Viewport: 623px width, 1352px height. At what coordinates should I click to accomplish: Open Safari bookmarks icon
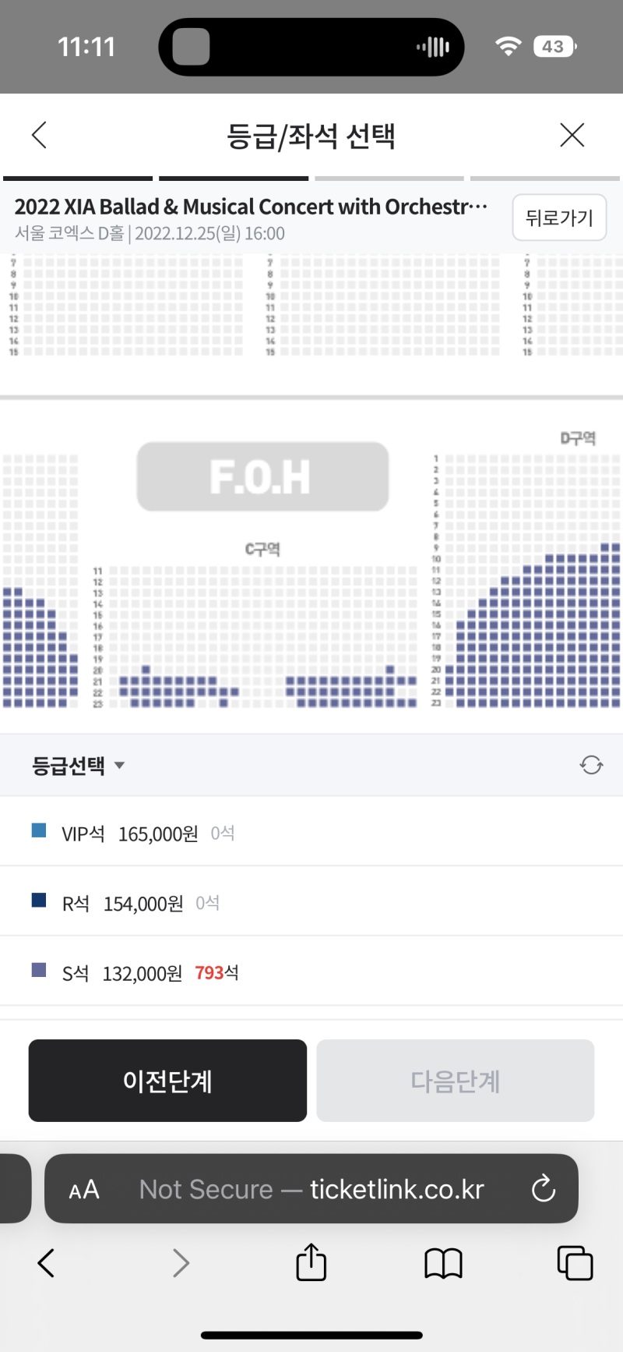pyautogui.click(x=443, y=1262)
